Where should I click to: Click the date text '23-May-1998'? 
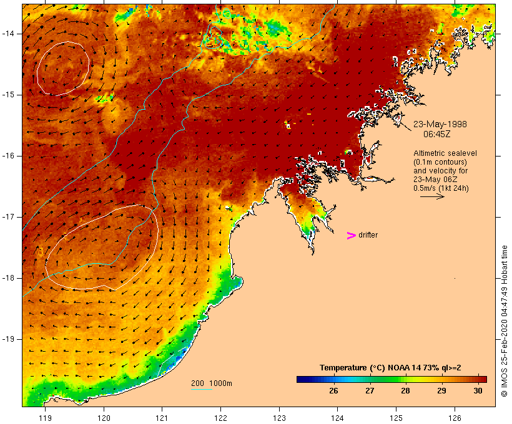pos(440,124)
